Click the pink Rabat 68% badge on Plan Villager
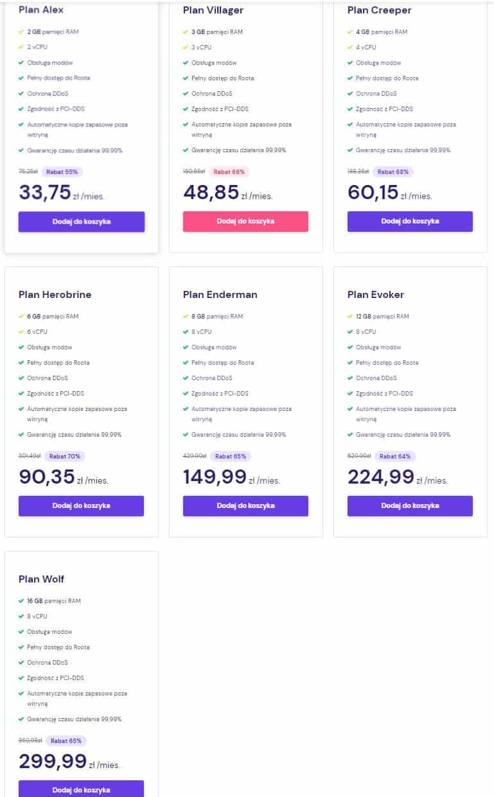 coord(229,172)
